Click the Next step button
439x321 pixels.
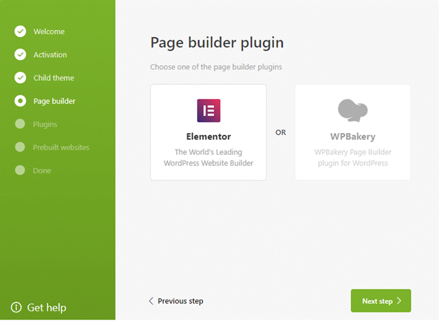pyautogui.click(x=381, y=301)
